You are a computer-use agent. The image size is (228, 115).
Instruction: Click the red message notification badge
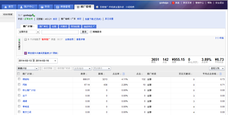pos(173,3)
